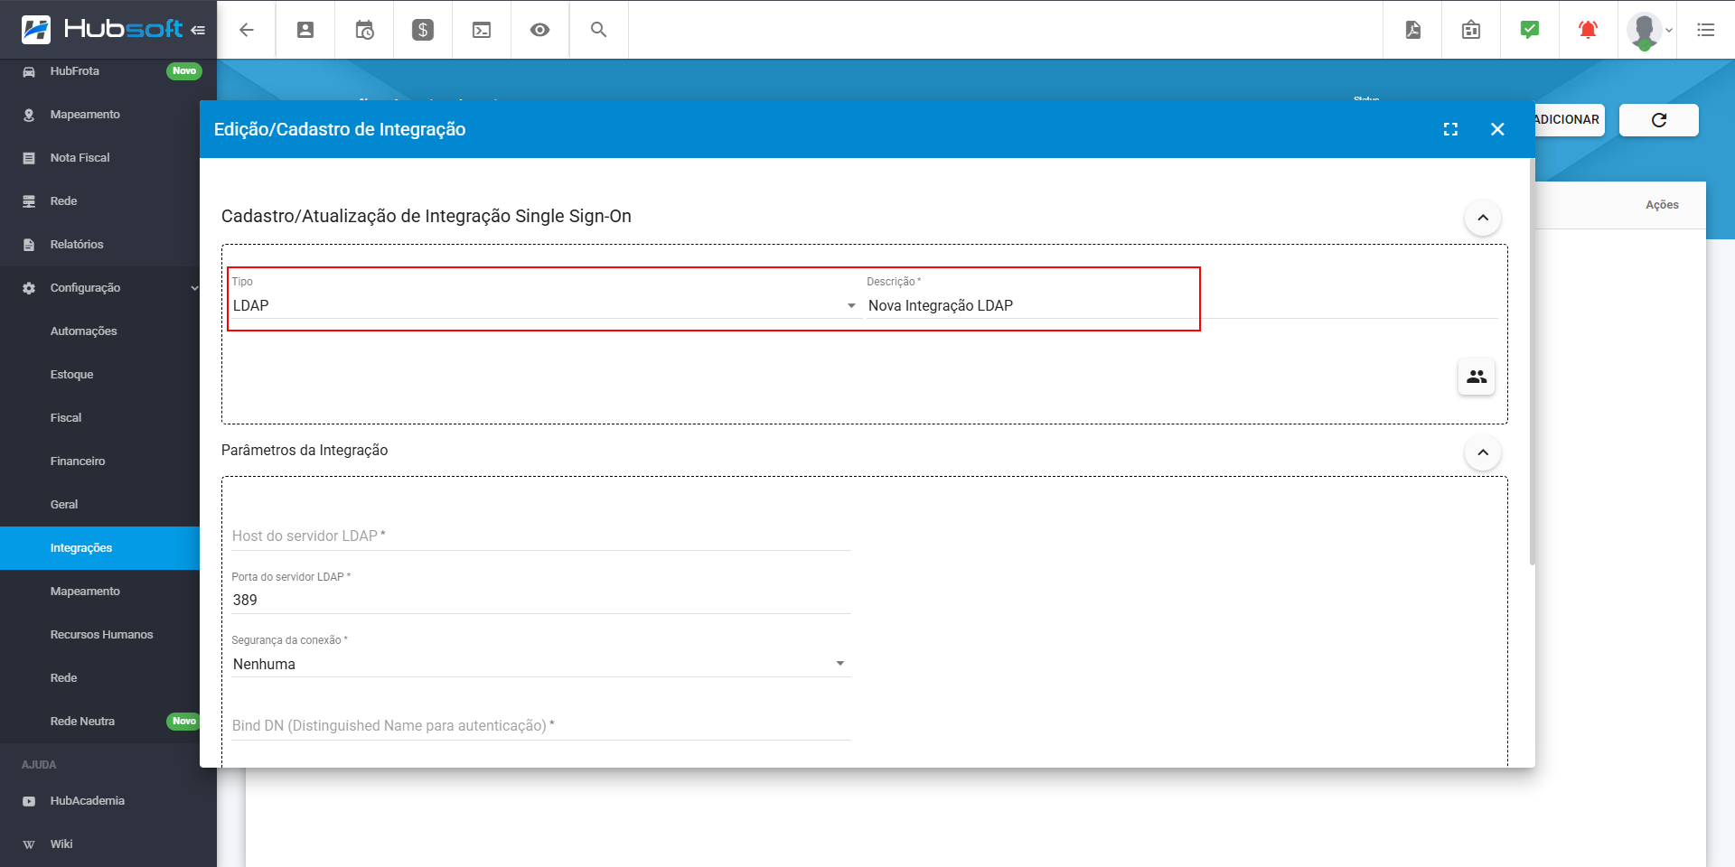Select Integrações submenu item
Viewport: 1735px width, 867px height.
pyautogui.click(x=99, y=548)
